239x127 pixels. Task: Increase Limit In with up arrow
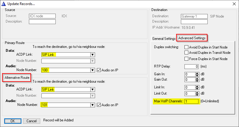point(197,86)
